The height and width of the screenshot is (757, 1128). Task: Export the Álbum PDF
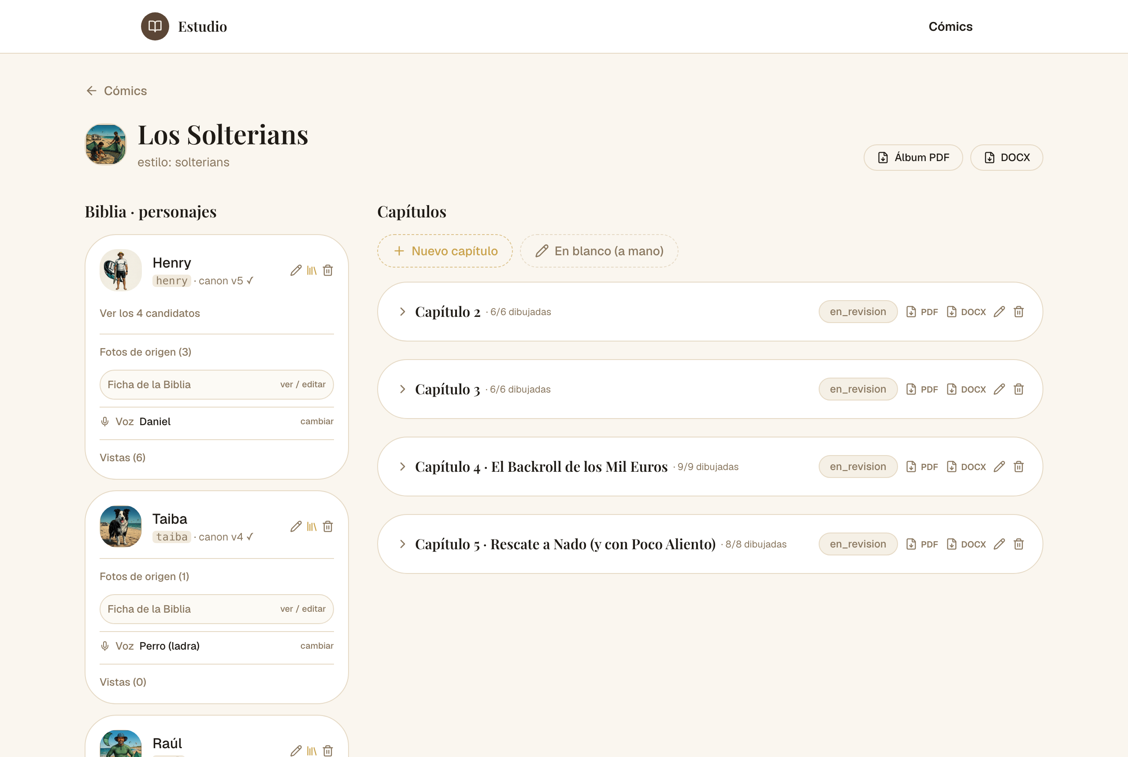click(x=913, y=158)
